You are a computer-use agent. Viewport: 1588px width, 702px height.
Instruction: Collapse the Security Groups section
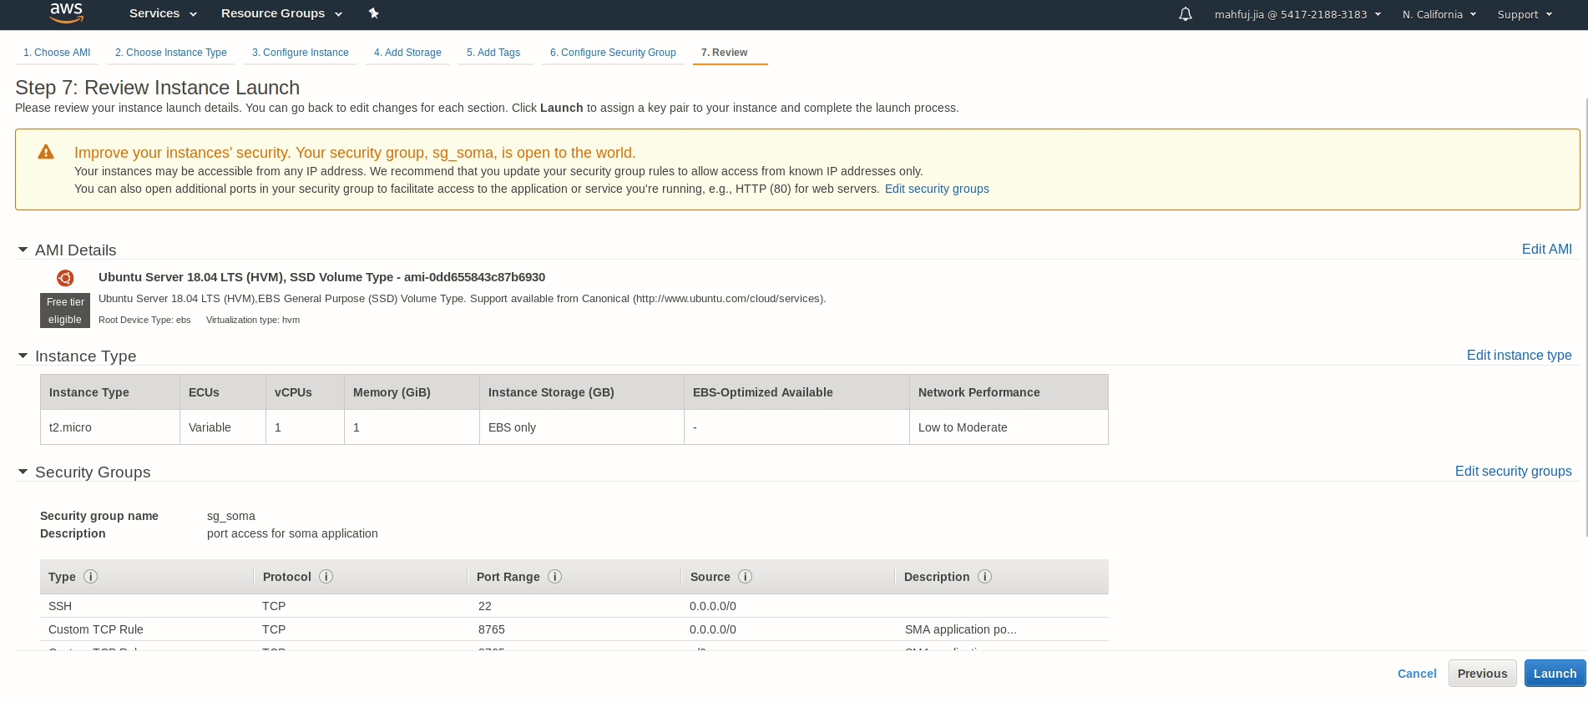tap(23, 472)
